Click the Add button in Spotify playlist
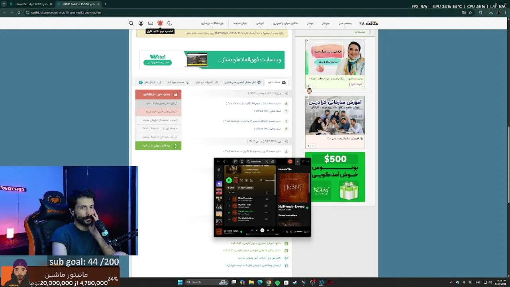The image size is (510, 287). 231,188
